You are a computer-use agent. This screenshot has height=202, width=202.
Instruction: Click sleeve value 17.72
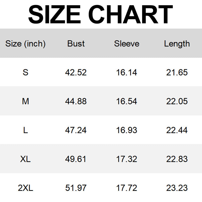[x=127, y=188]
